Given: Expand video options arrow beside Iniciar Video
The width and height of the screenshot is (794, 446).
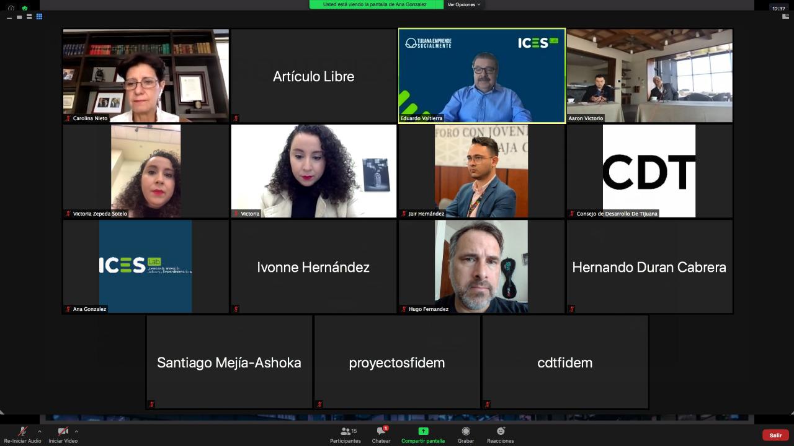Looking at the screenshot, I should tap(76, 431).
